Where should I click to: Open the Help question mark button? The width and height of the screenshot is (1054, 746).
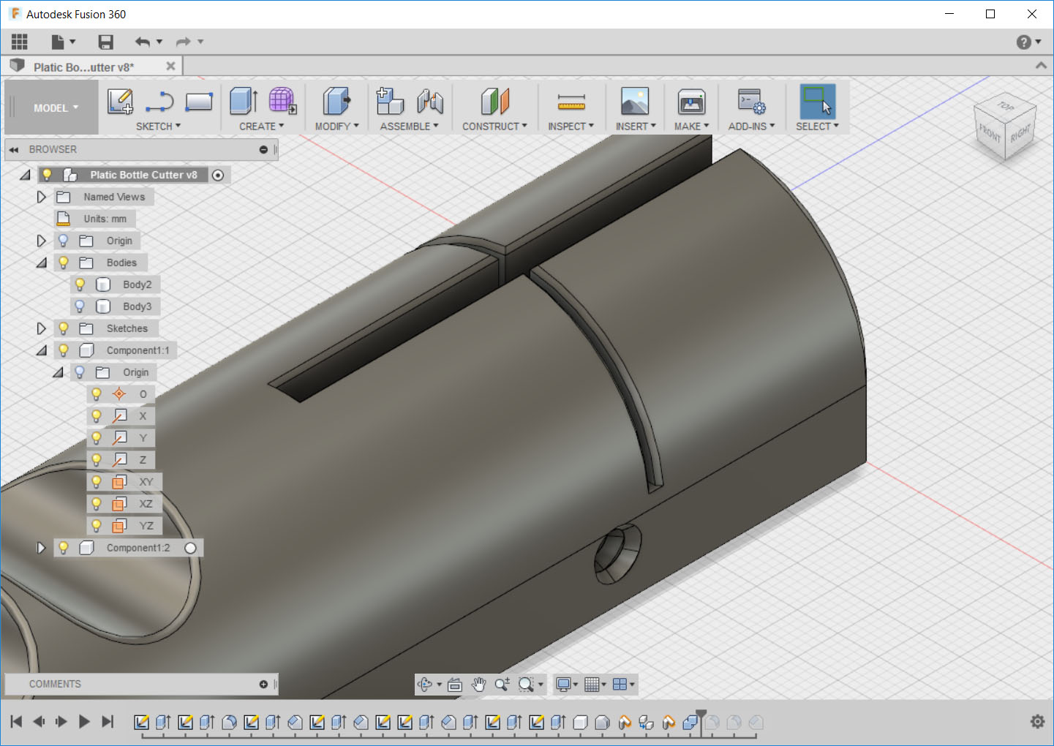(1023, 42)
